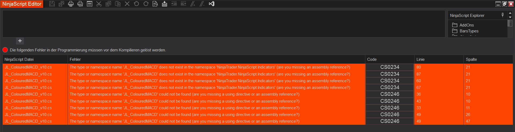Add a new tab with plus button
The height and width of the screenshot is (132, 515).
20,41
